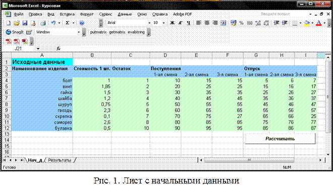Click third Adobe PDF review icon
333x187 pixels.
tap(25, 41)
